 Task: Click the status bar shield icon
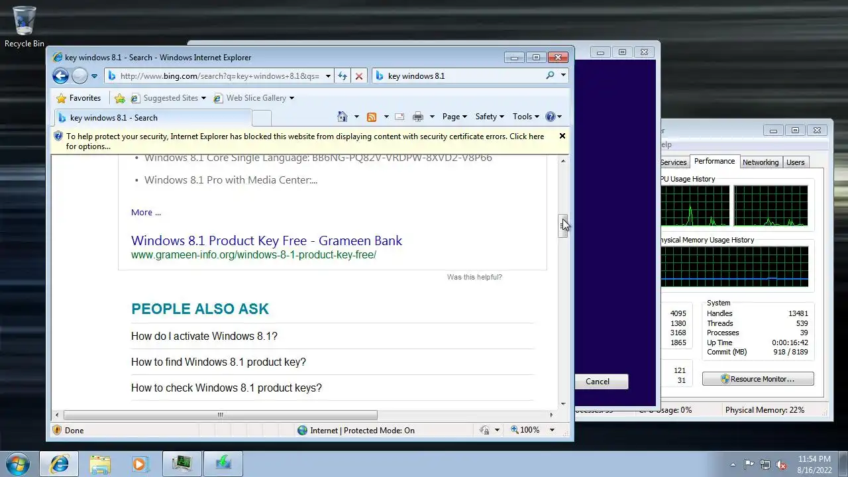[x=57, y=430]
